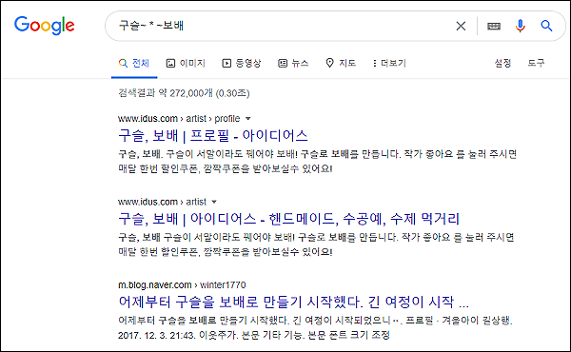This screenshot has width=571, height=352.
Task: Submit search with magnifier icon
Action: 546,26
